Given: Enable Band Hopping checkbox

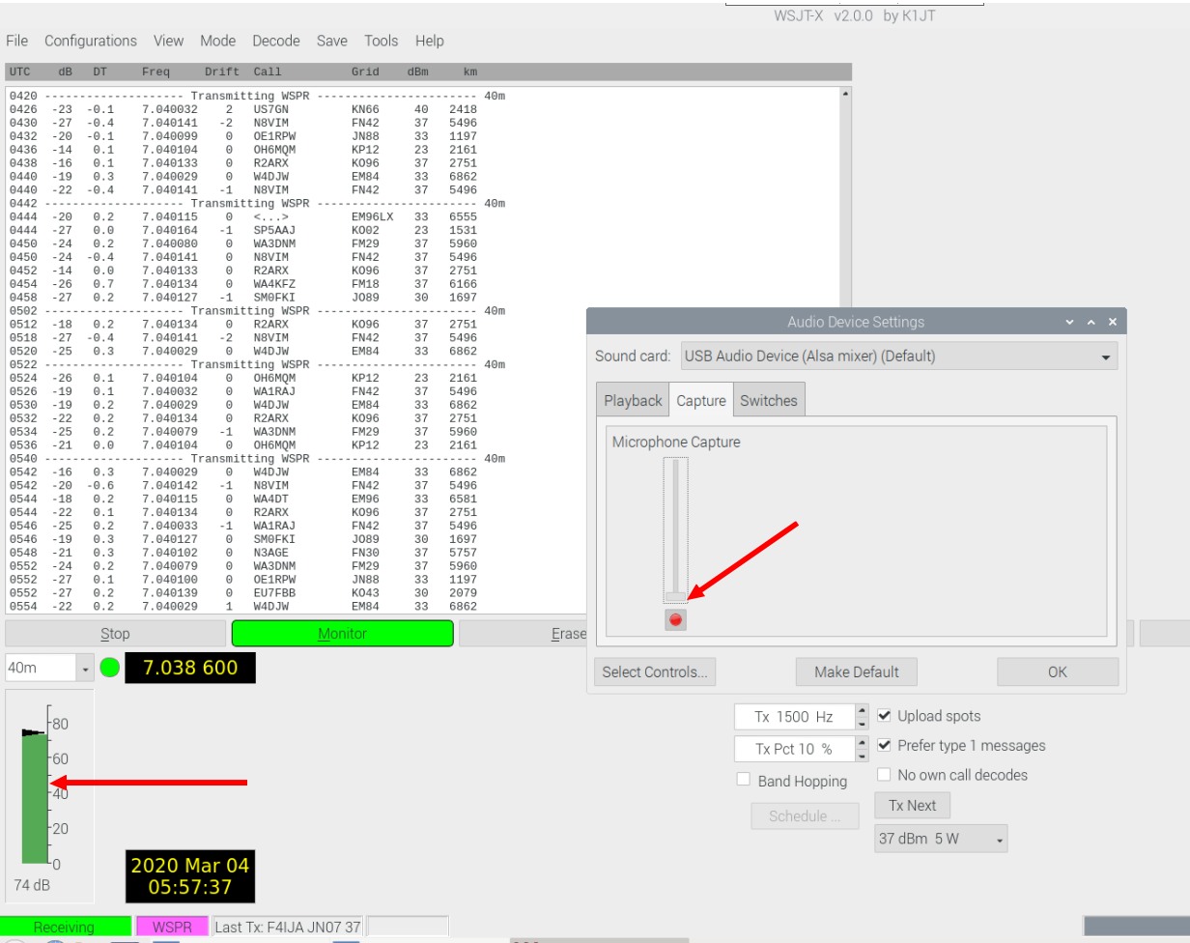Looking at the screenshot, I should pyautogui.click(x=744, y=780).
